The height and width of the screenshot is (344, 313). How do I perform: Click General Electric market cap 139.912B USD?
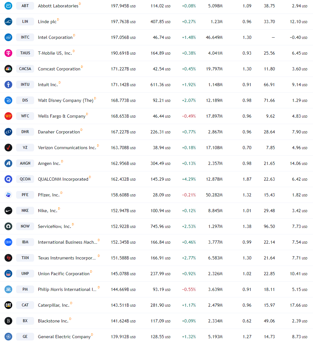123,337
